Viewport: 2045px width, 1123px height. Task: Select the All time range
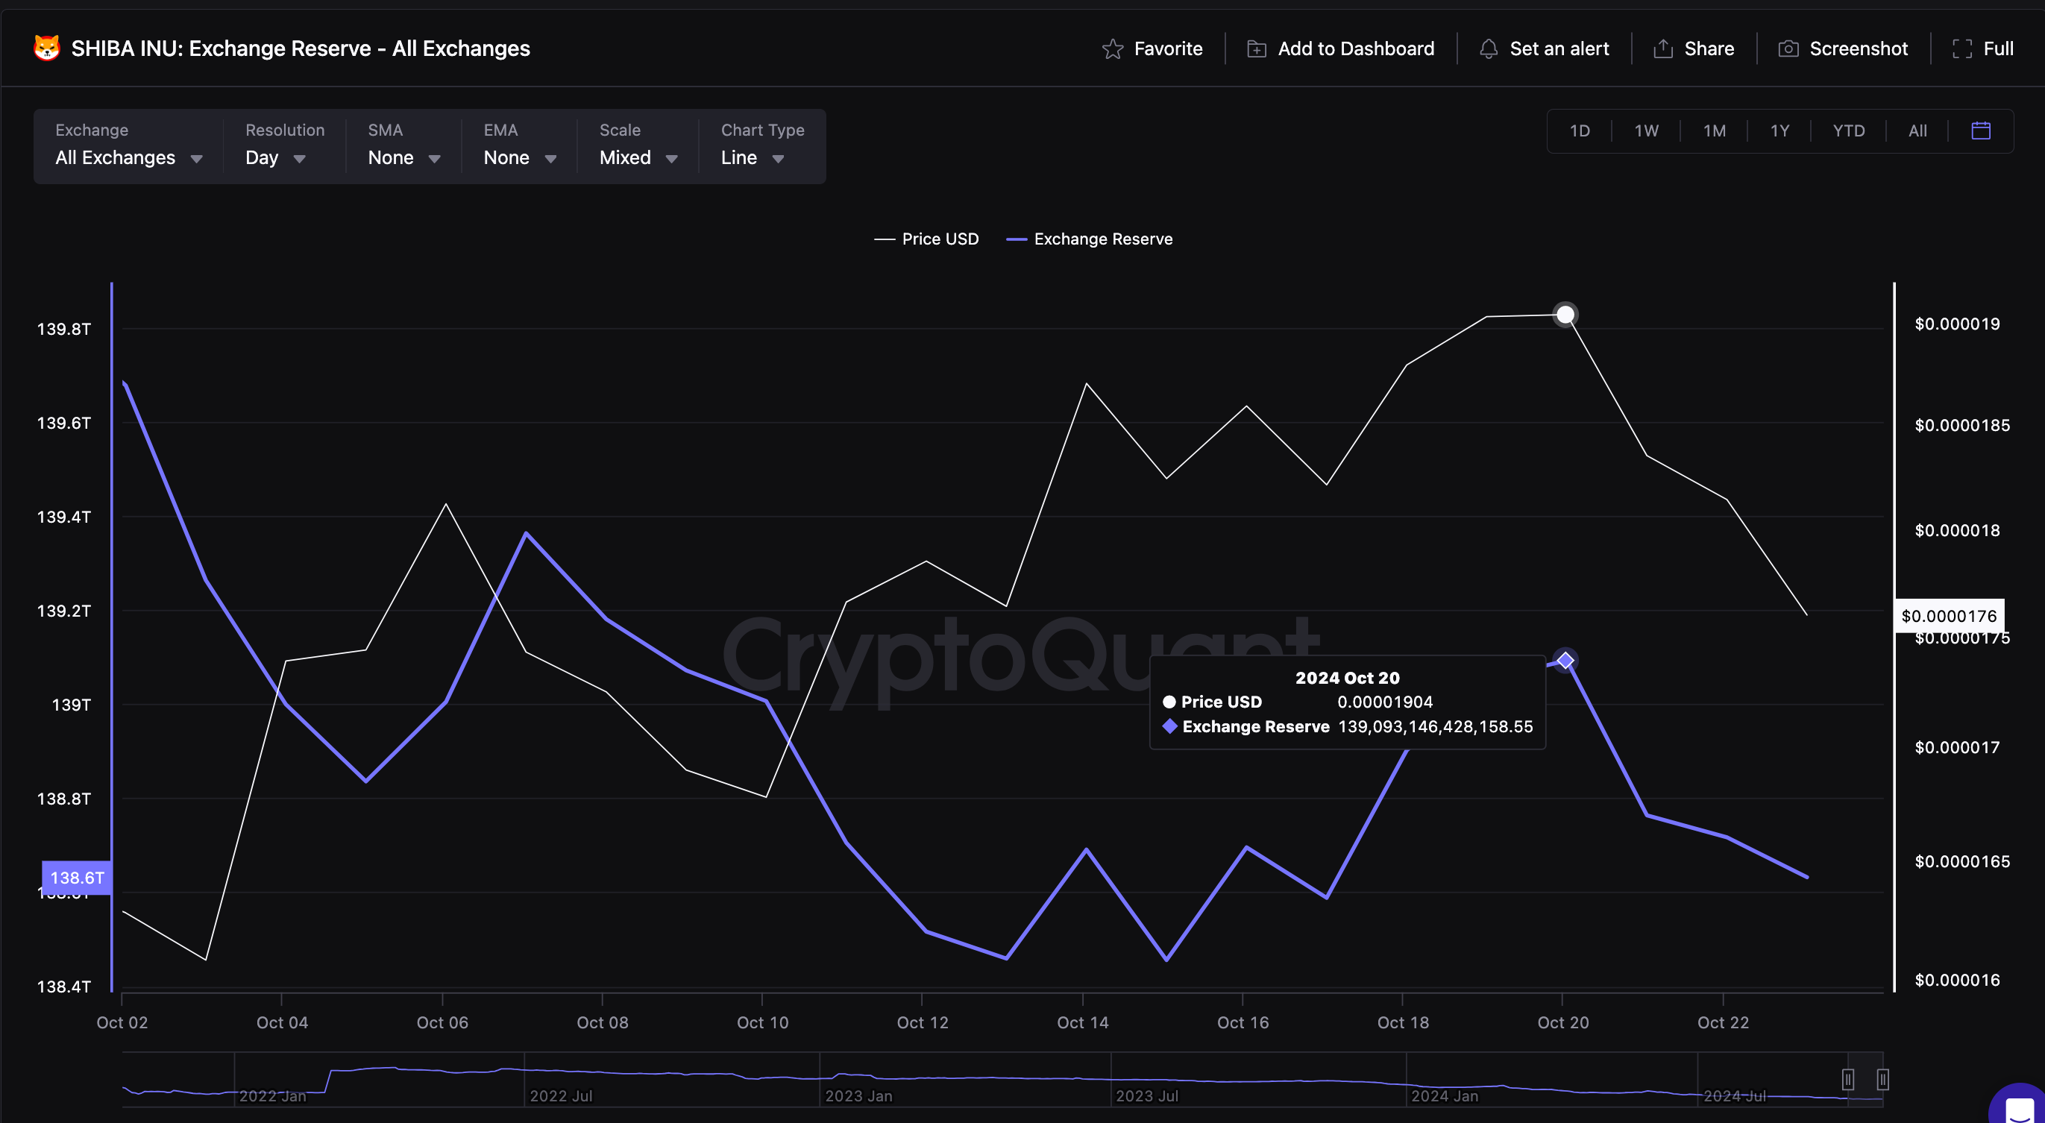[x=1918, y=131]
